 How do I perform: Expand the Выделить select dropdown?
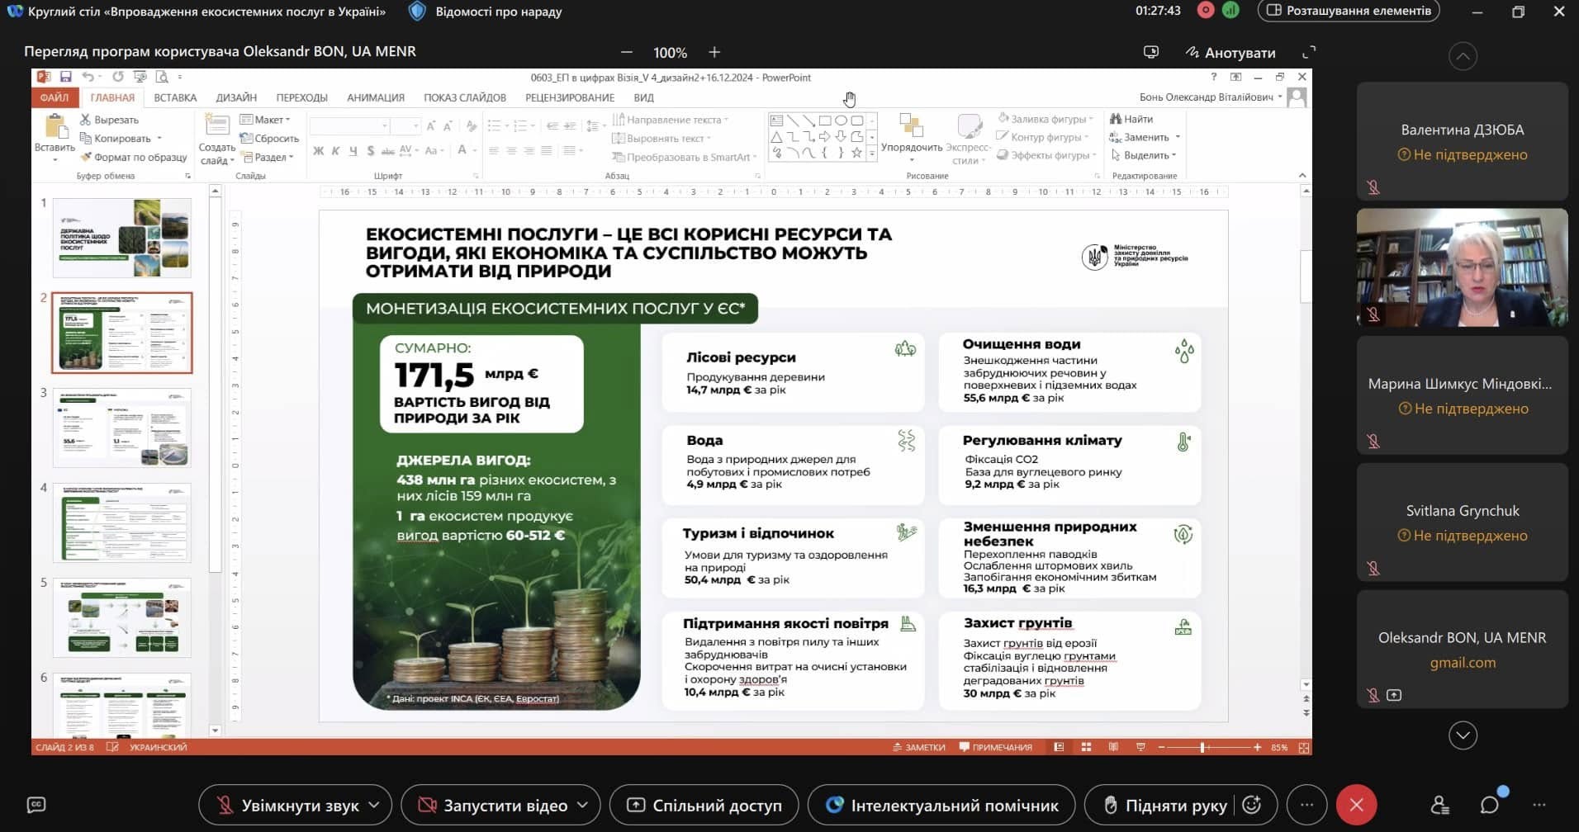point(1144,155)
